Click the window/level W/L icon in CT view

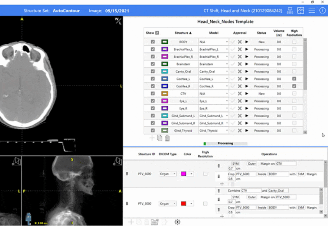(x=118, y=21)
